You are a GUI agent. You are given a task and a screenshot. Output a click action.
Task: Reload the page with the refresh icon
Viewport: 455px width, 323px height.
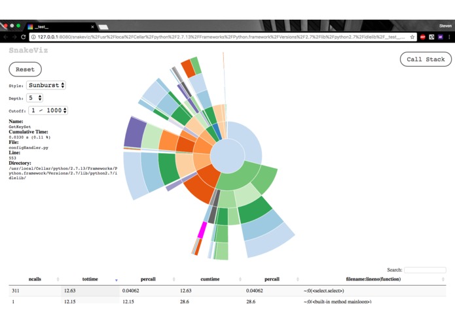pyautogui.click(x=24, y=37)
